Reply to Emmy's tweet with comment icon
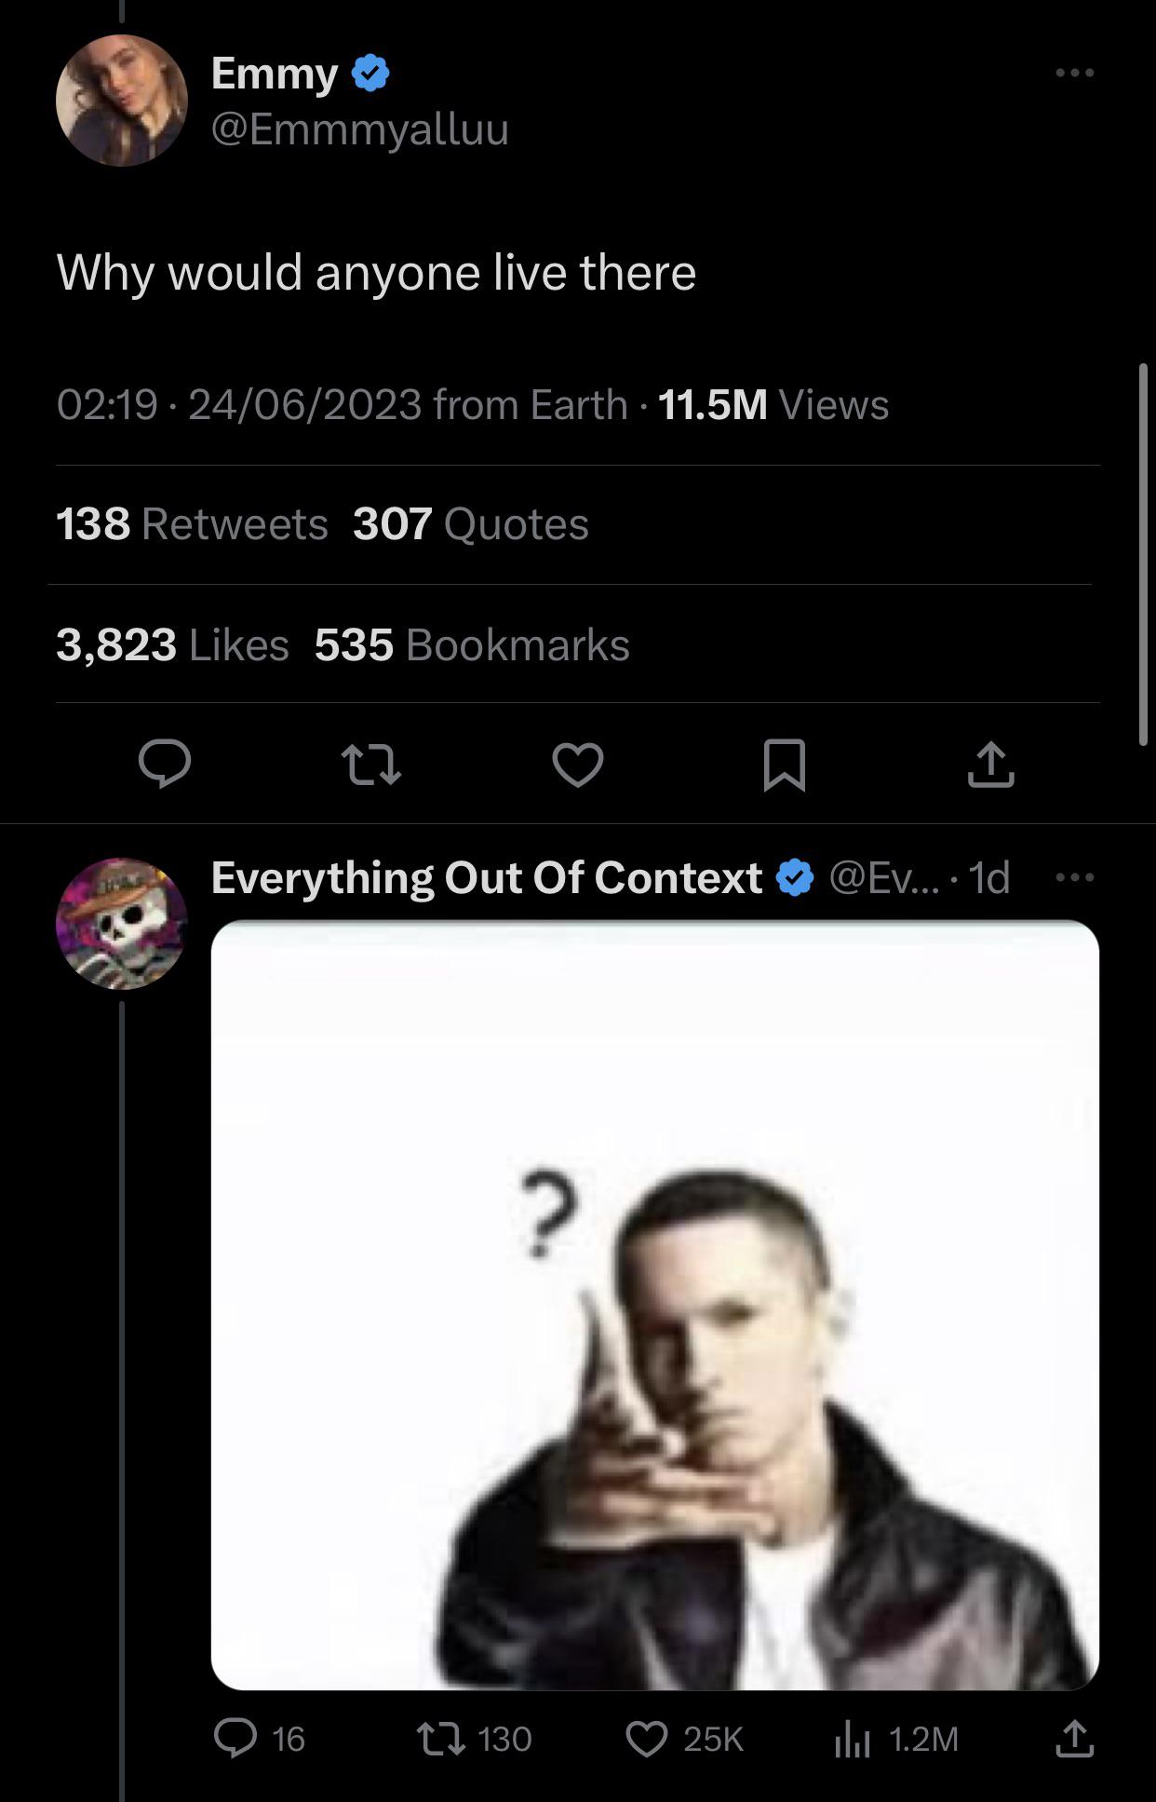 tap(165, 765)
